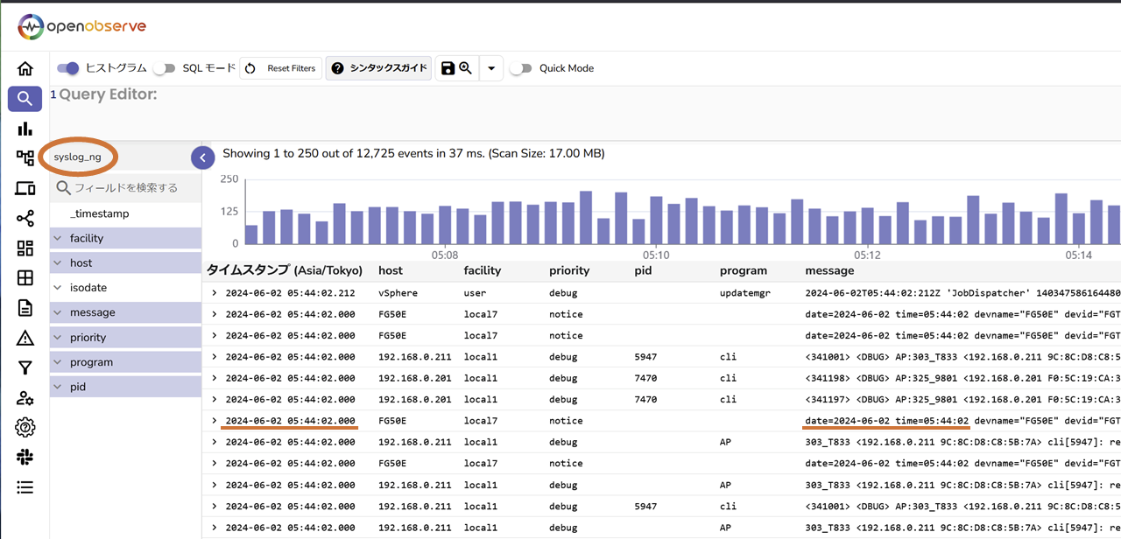Click the user facility cell
1121x539 pixels.
[476, 293]
